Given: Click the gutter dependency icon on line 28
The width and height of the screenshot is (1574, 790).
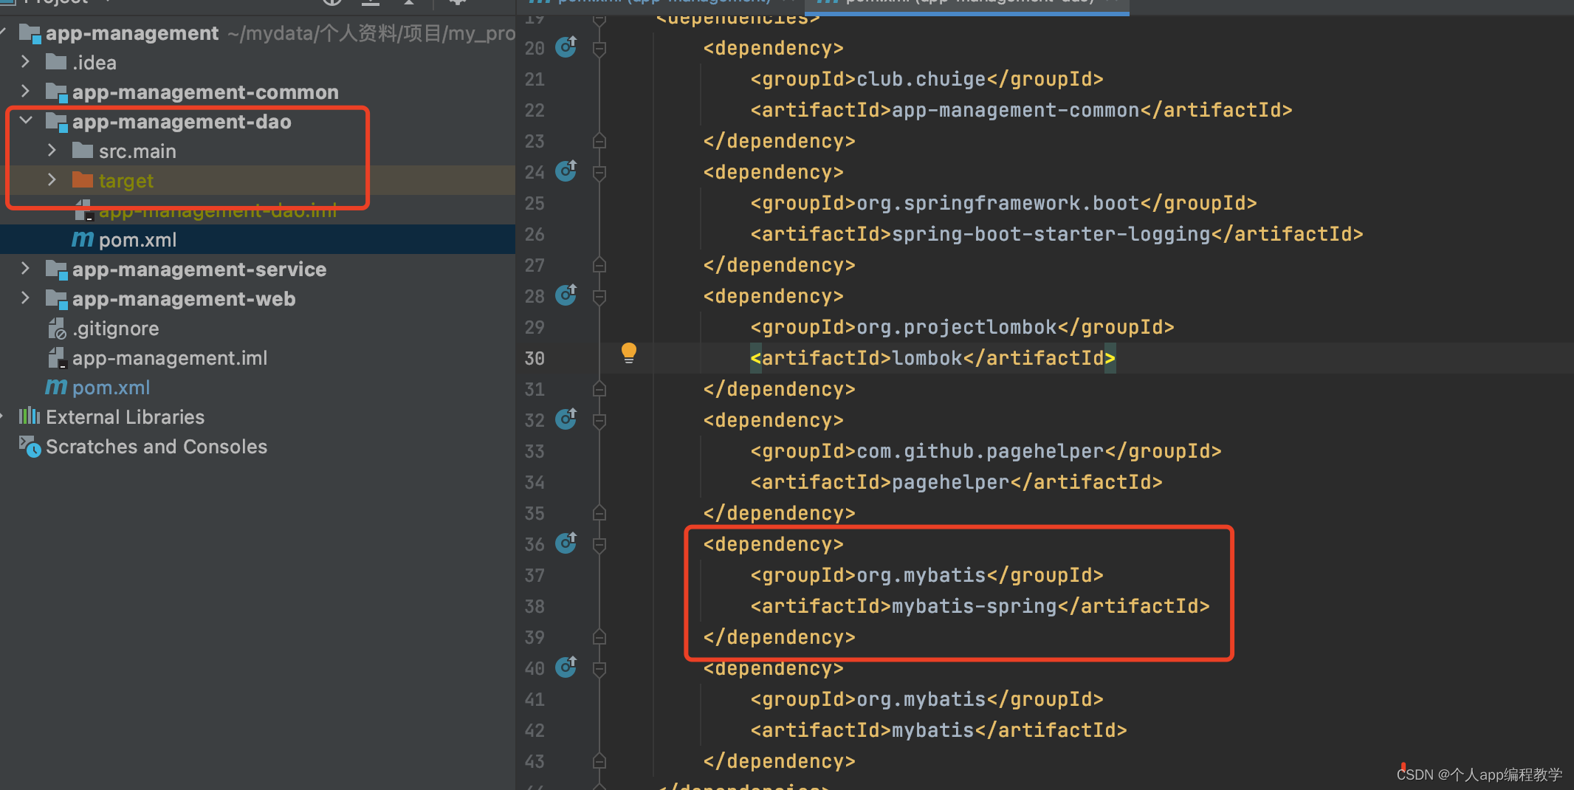Looking at the screenshot, I should click(x=566, y=295).
